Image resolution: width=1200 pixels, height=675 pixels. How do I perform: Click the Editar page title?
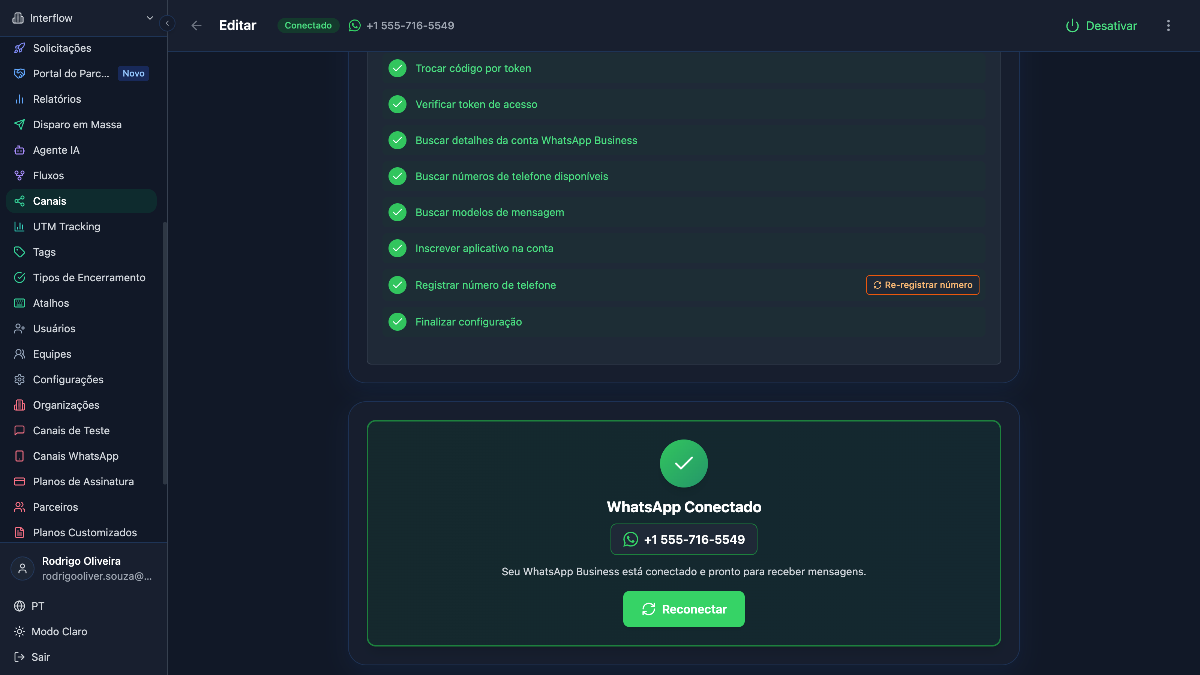pyautogui.click(x=238, y=25)
